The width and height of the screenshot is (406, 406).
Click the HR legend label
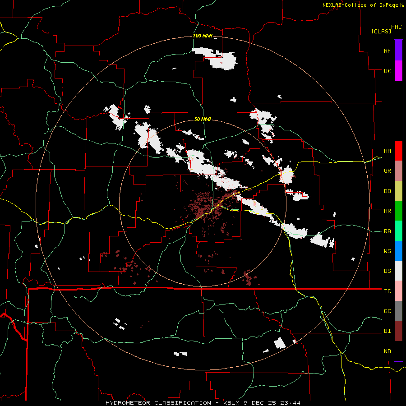[x=387, y=211]
